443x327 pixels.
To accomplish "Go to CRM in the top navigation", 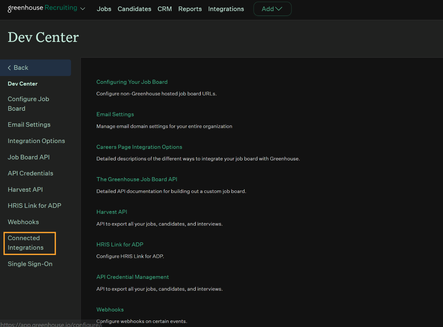I will (x=165, y=9).
